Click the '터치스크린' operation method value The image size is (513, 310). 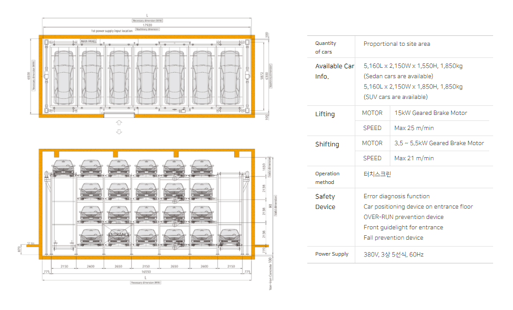click(377, 174)
